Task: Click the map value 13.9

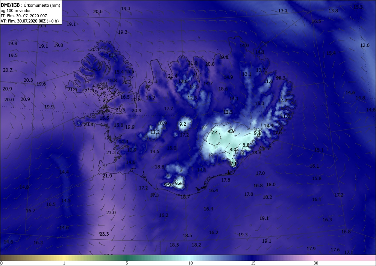Action: [x=132, y=150]
